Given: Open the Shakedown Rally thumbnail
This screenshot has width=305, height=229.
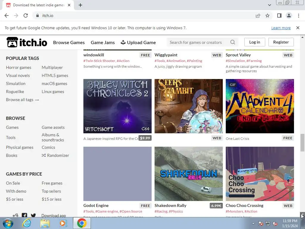Looking at the screenshot, I should point(189,174).
